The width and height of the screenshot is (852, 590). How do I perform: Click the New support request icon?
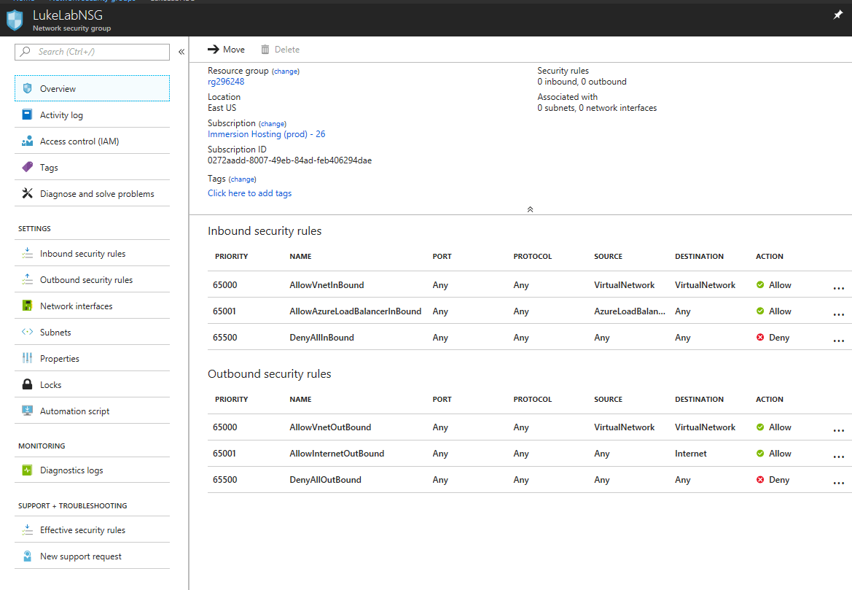click(x=27, y=556)
